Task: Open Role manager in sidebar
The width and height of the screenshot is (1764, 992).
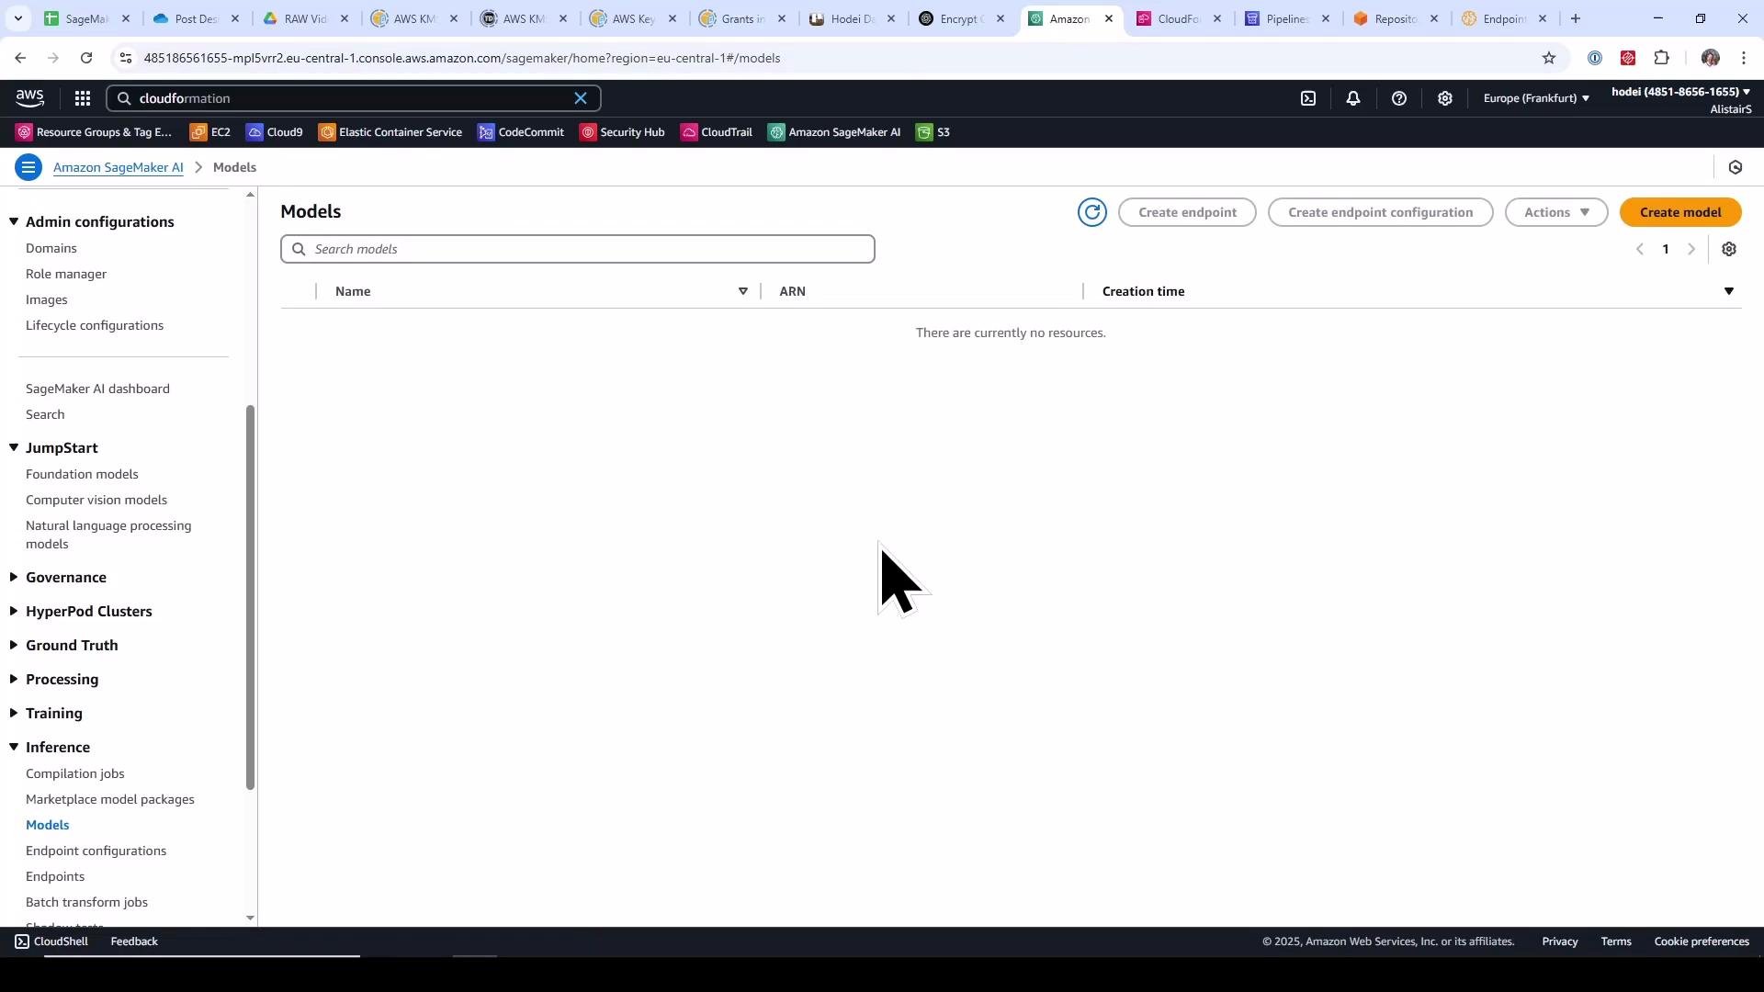Action: click(66, 274)
